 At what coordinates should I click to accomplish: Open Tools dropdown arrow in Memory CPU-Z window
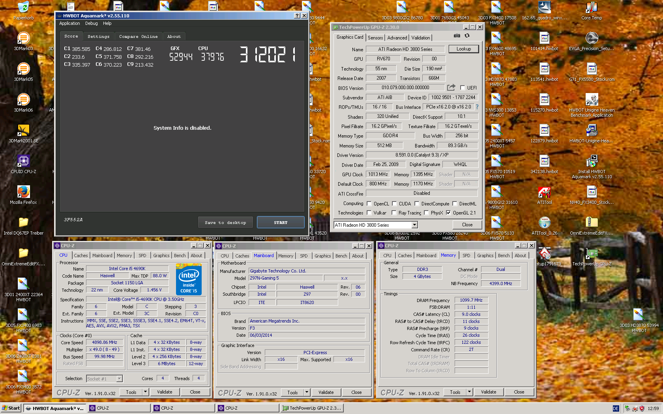[469, 392]
